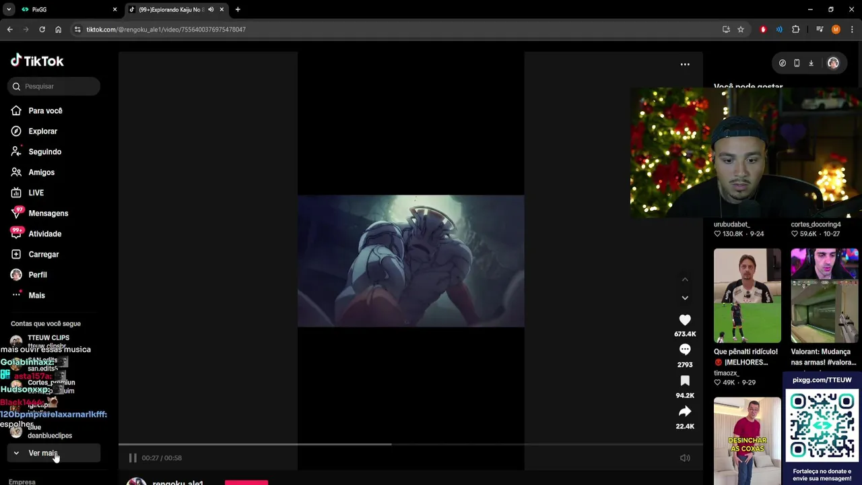Viewport: 862px width, 485px height.
Task: Open the Desinchar as coxas video thumbnail
Action: (748, 441)
